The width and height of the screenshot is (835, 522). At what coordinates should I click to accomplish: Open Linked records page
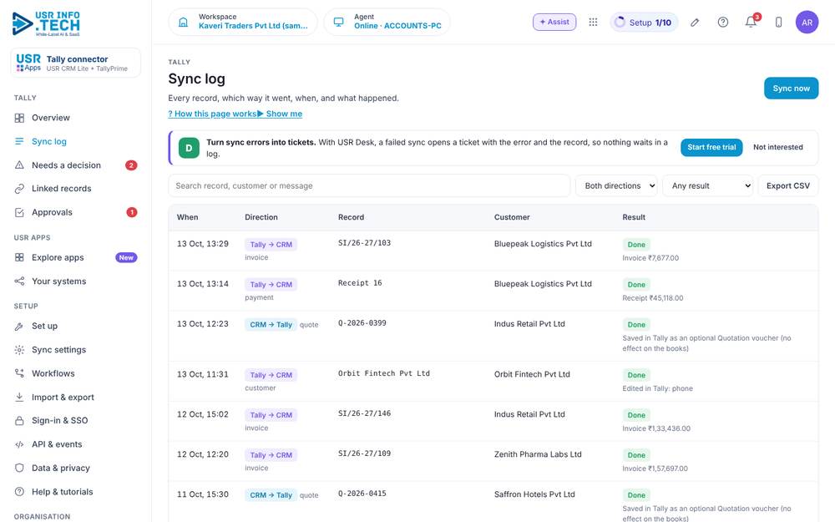coord(76,189)
